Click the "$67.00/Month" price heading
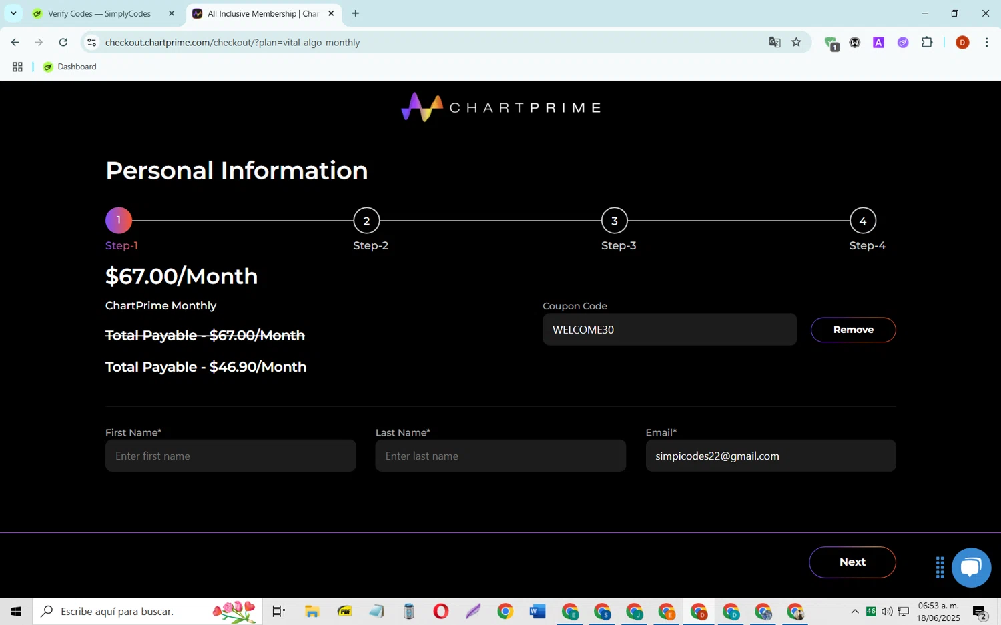Screen dimensions: 1001x625 182,276
